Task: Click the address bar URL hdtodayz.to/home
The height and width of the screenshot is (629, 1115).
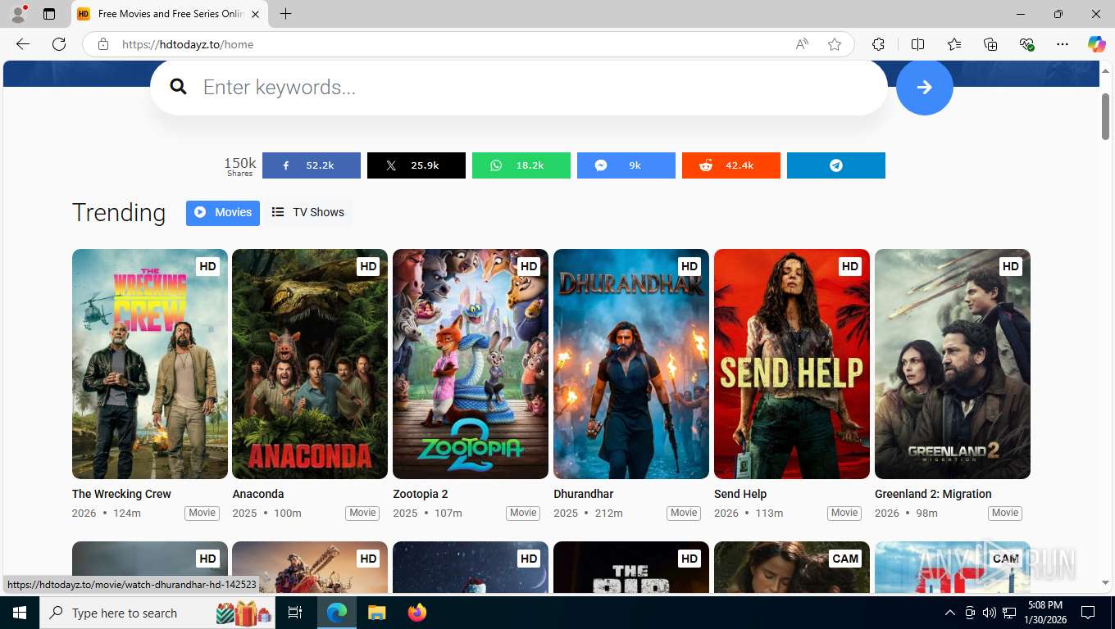Action: coord(188,44)
